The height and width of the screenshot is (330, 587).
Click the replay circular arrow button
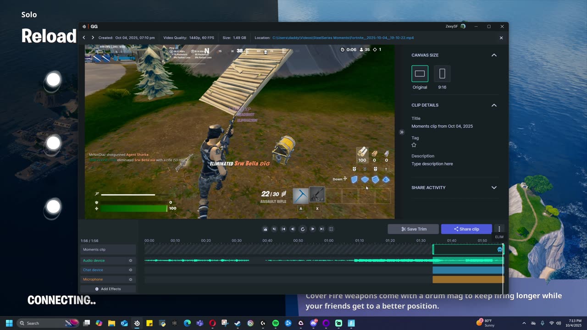point(303,229)
